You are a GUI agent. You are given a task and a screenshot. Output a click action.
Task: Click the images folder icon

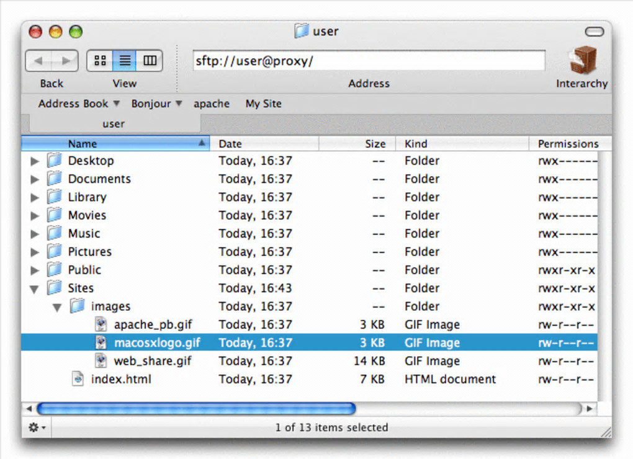tap(77, 306)
